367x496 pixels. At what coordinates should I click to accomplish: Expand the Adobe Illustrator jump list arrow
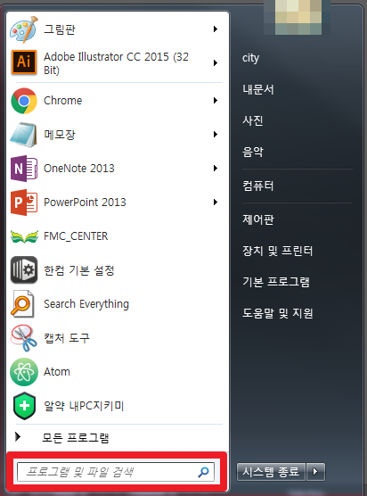coord(216,62)
